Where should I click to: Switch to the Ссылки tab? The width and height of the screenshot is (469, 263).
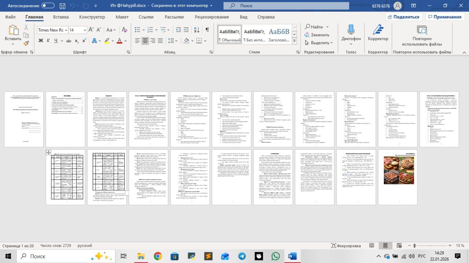click(146, 17)
